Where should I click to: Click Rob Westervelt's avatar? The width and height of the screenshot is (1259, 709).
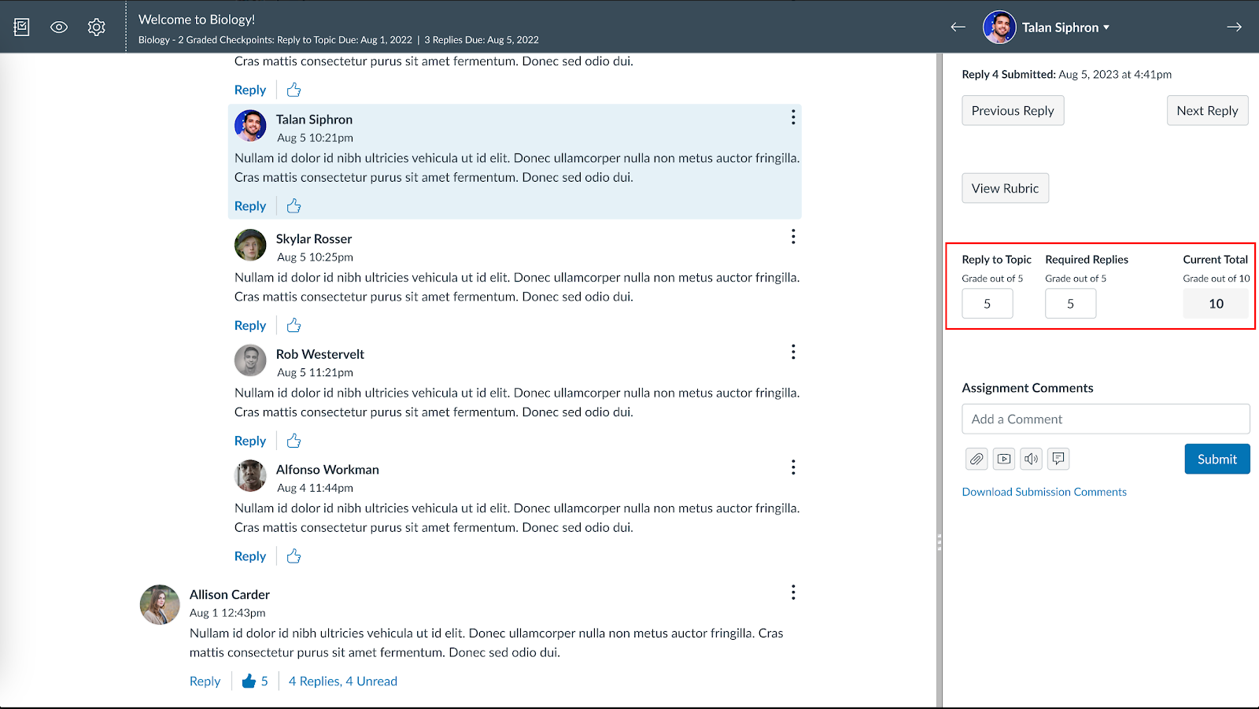point(250,360)
